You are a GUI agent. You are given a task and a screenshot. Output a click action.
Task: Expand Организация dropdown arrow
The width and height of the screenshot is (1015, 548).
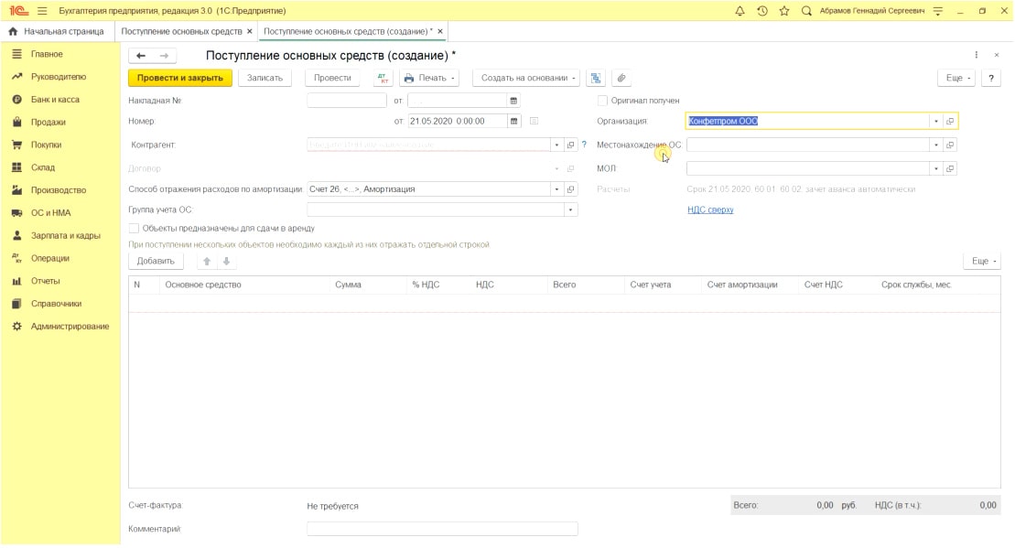click(x=936, y=121)
